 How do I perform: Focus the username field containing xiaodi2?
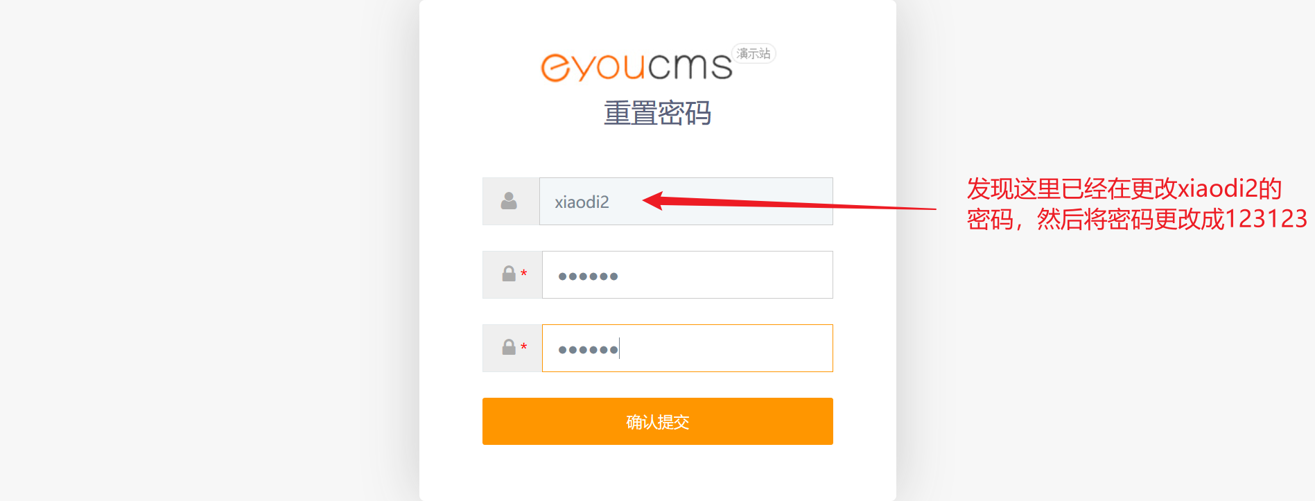click(x=686, y=201)
